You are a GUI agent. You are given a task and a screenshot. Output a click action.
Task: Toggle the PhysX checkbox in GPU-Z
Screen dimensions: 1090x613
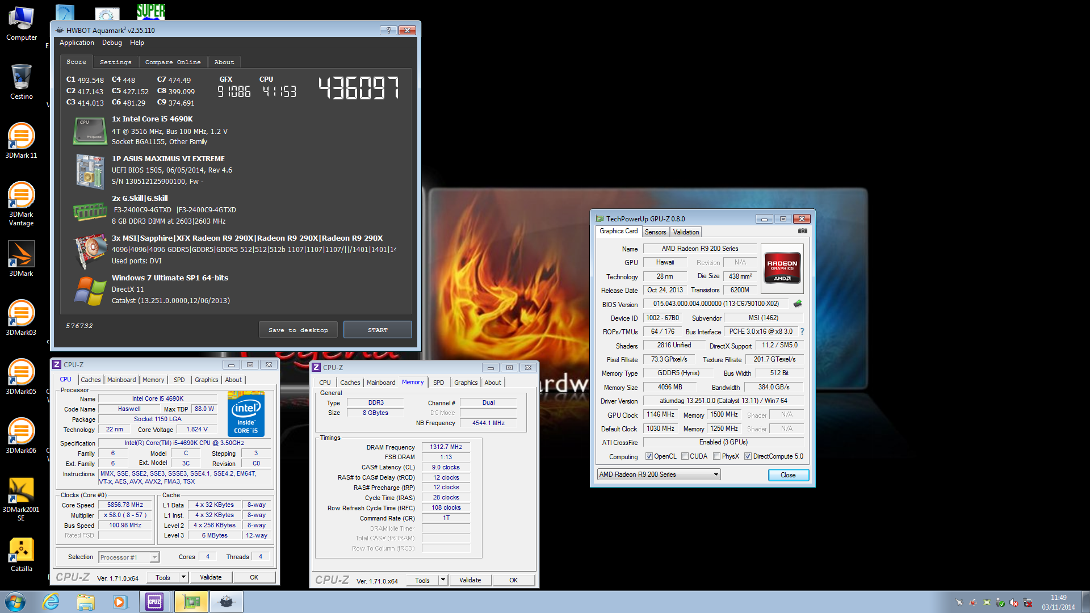pos(717,456)
